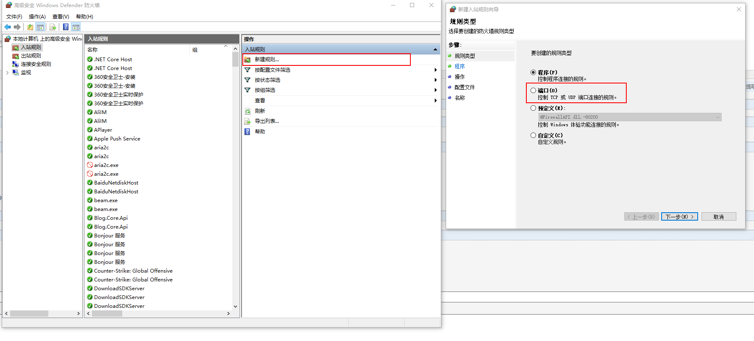This screenshot has height=341, width=754.
Task: Click the blocked red icon of first aria2c.exe
Action: (x=90, y=165)
